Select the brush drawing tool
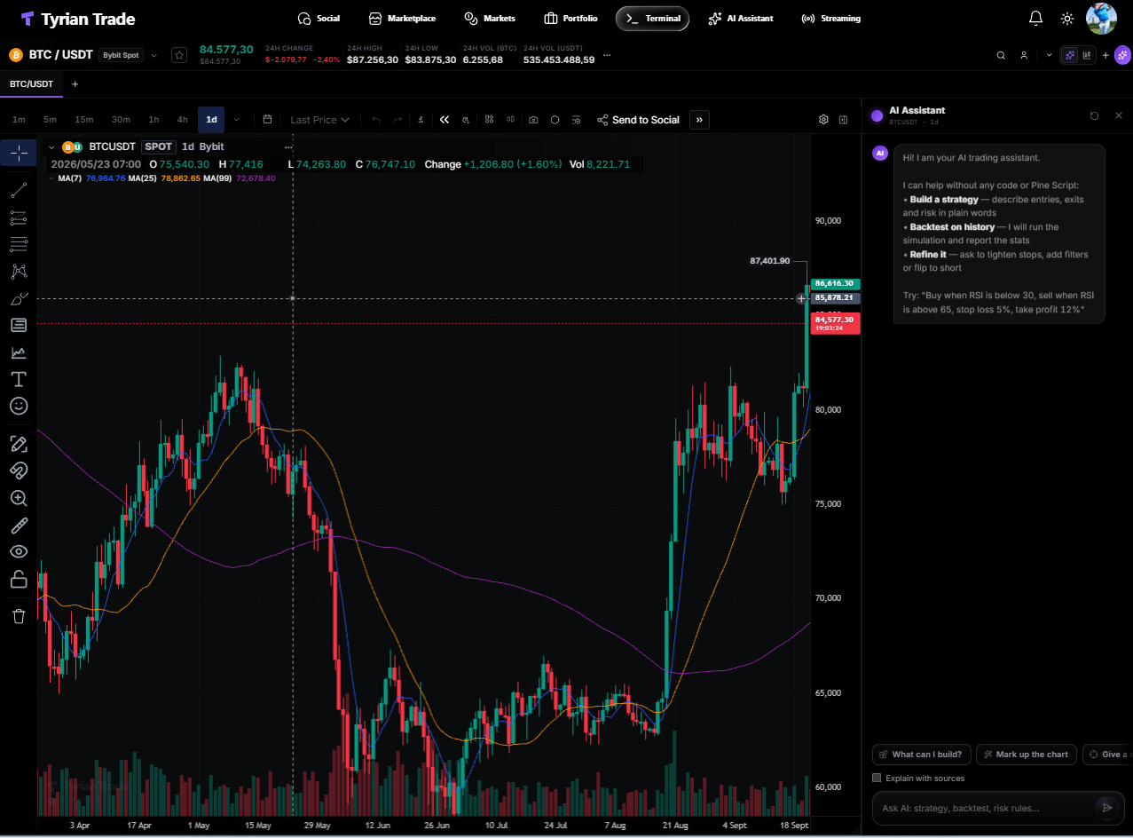This screenshot has height=838, width=1133. pos(19,298)
